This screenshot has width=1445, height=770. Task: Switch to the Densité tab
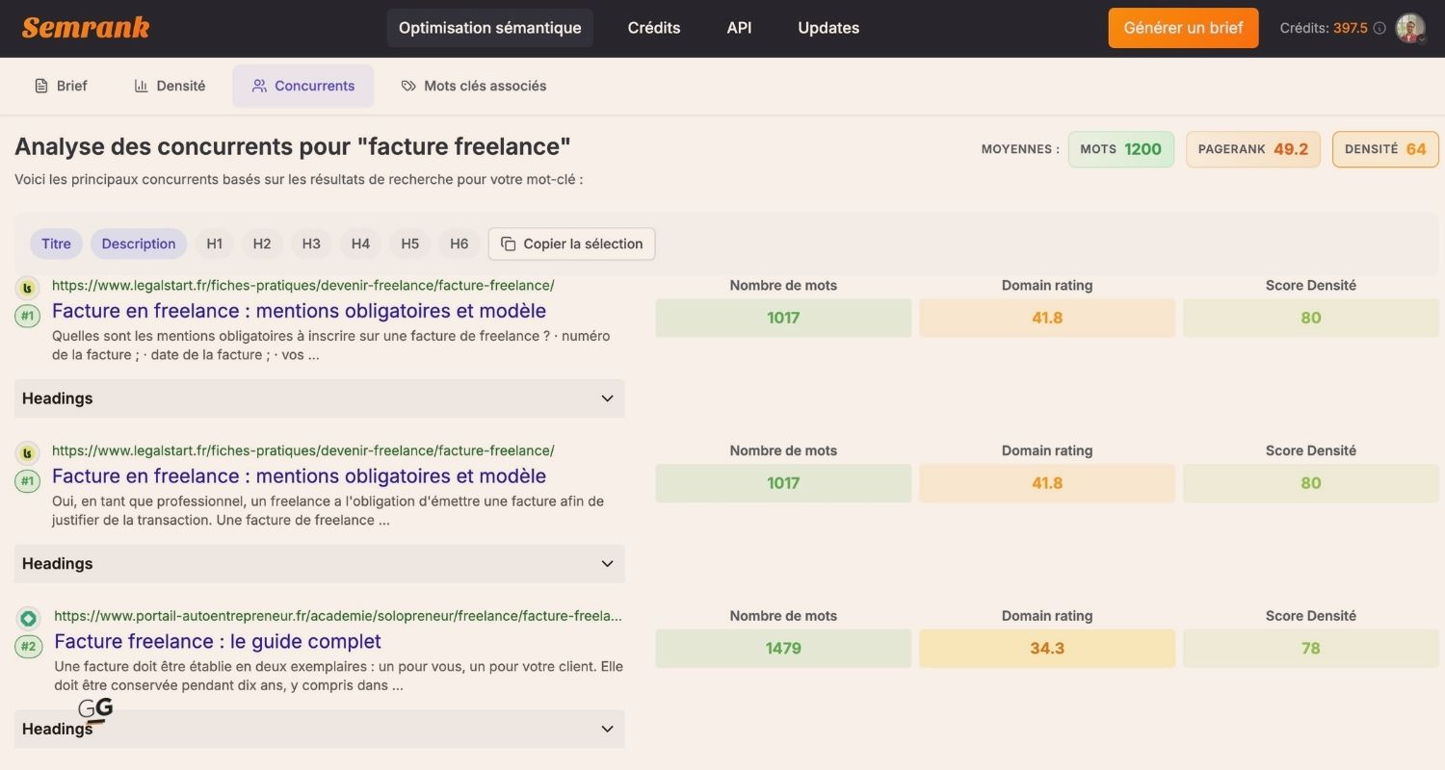(170, 86)
